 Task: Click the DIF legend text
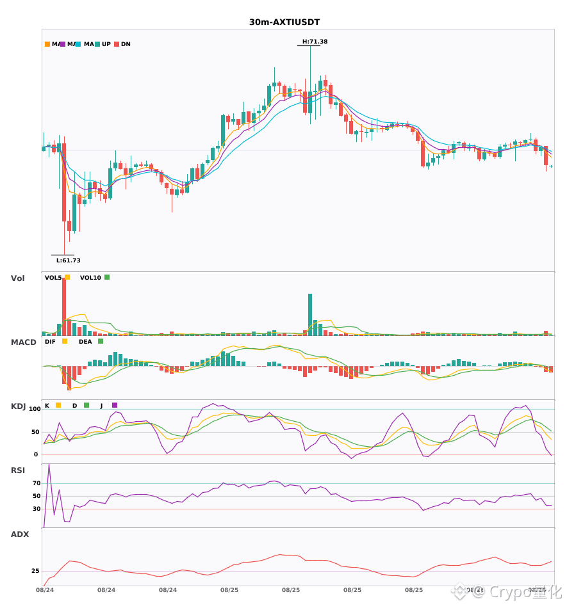50,342
